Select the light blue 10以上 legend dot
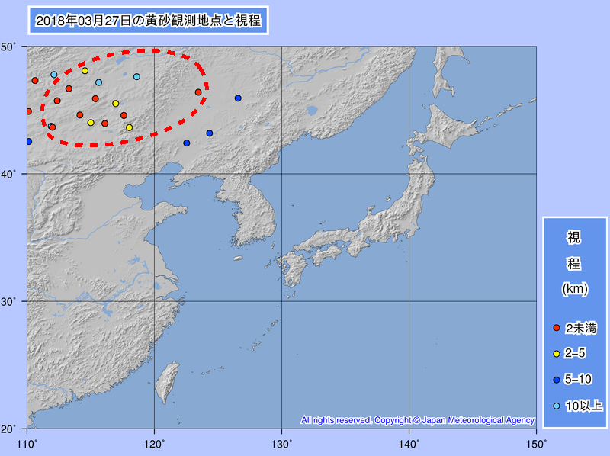Viewport: 610px width, 456px height. pos(557,406)
